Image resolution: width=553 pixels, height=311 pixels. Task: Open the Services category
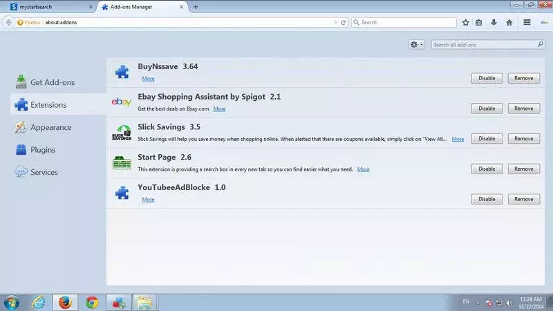[x=37, y=172]
